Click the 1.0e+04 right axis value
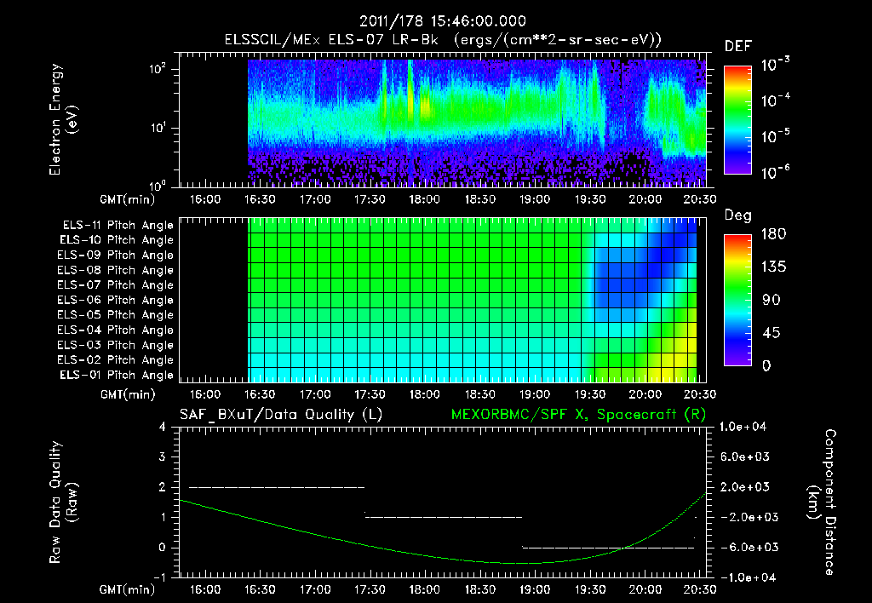872x603 pixels. (743, 427)
